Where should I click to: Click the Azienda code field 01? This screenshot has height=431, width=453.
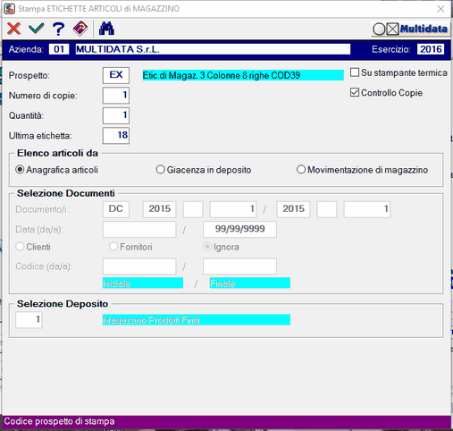(x=59, y=49)
